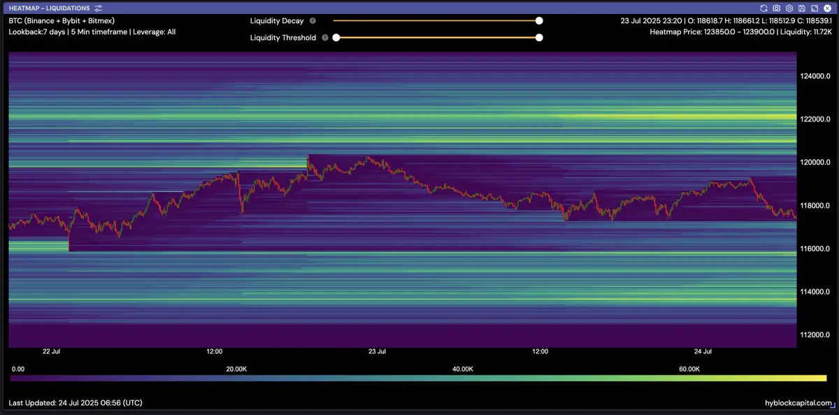Save the chart with floppy disk icon
Viewport: 839px width, 415px height.
point(801,8)
